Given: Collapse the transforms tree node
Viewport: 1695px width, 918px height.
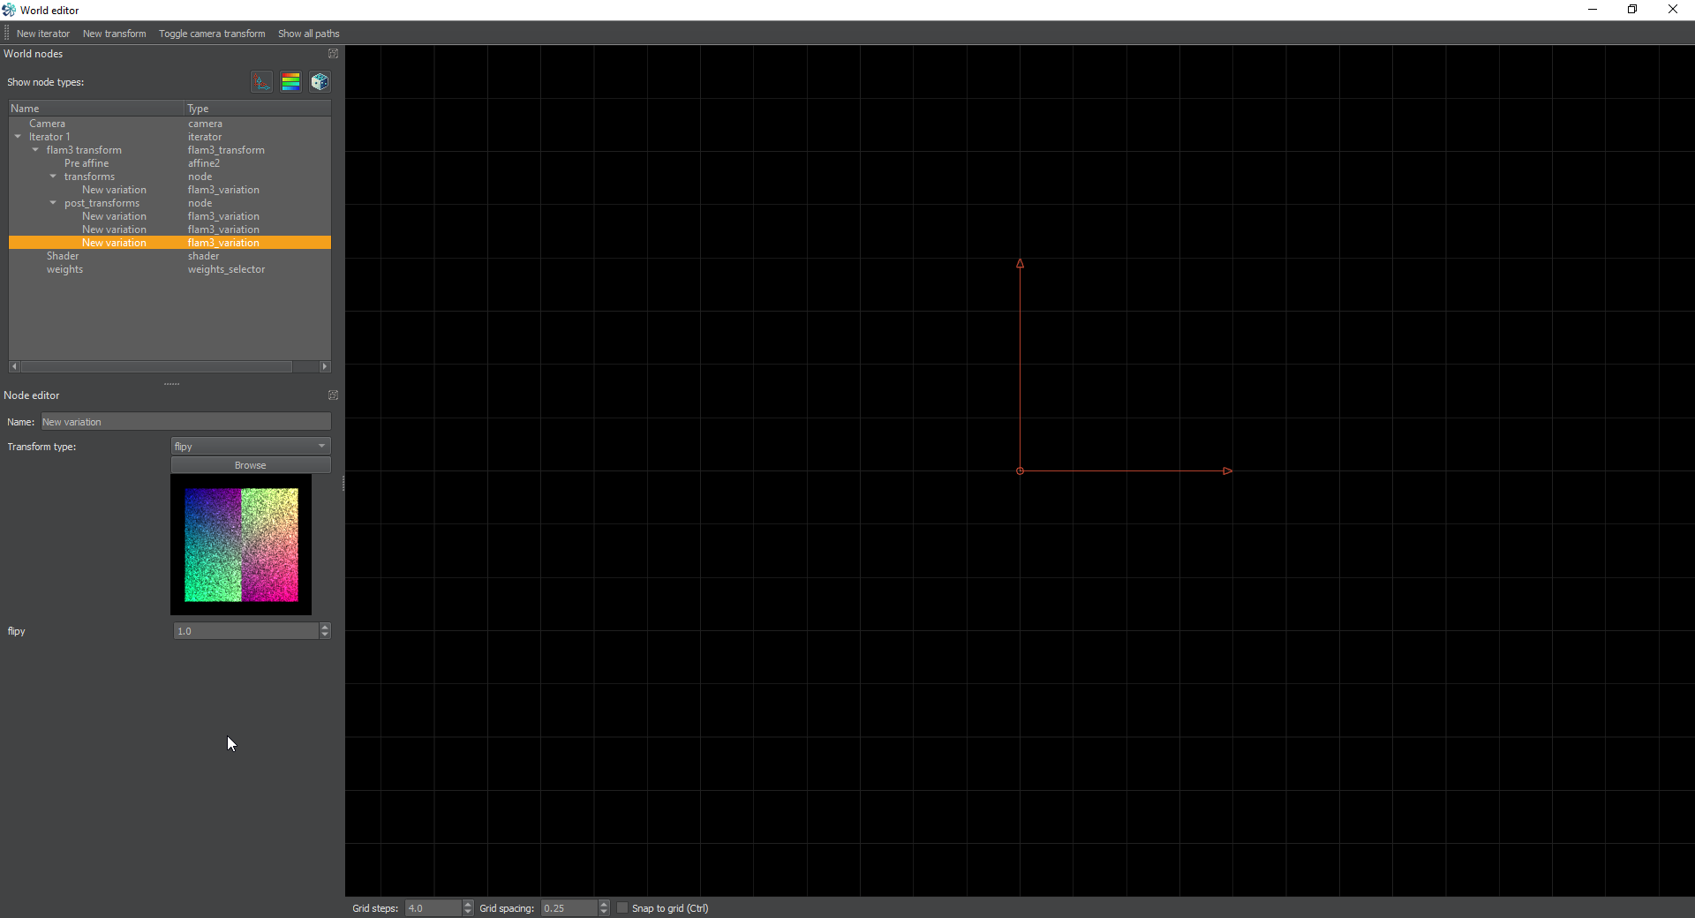Looking at the screenshot, I should pyautogui.click(x=53, y=177).
